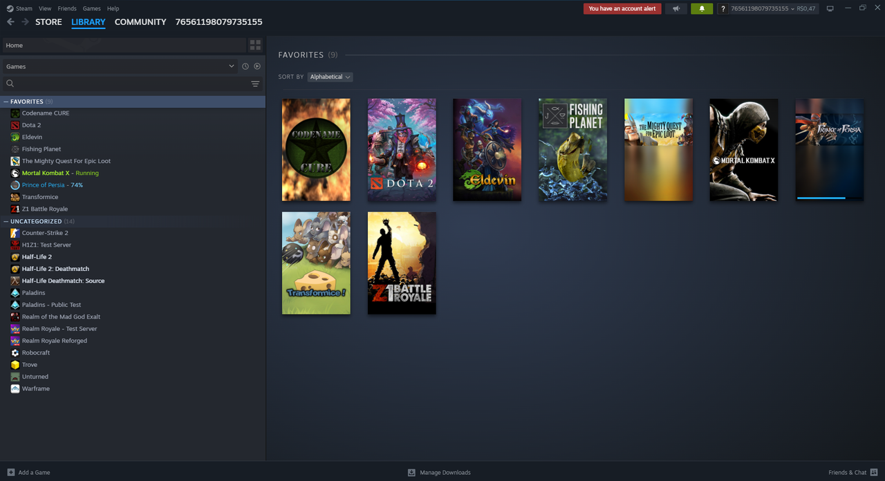Click Prince of Persia download progress bar
The width and height of the screenshot is (885, 481).
(x=829, y=198)
